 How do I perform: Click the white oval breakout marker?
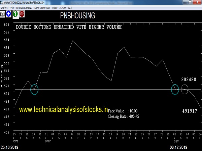point(184,89)
